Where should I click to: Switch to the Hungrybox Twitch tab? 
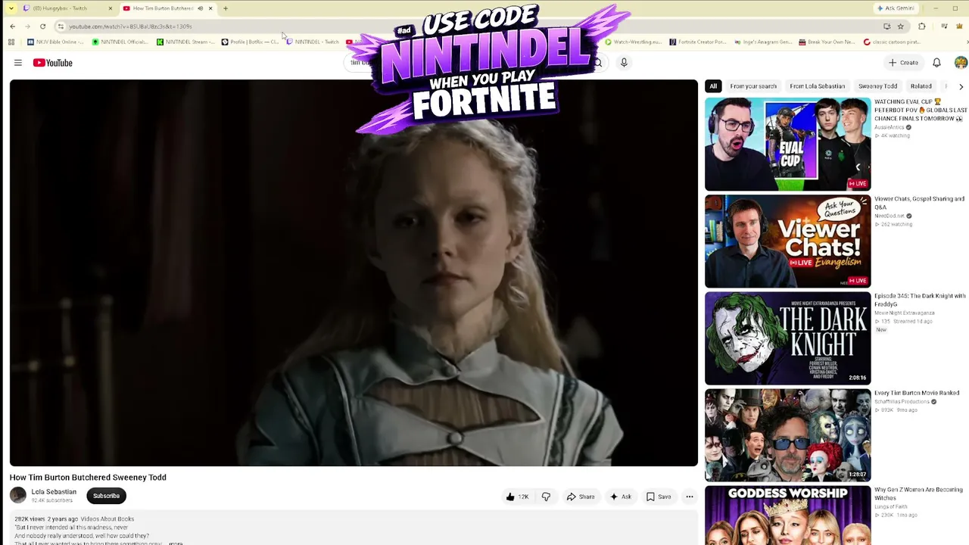point(67,8)
